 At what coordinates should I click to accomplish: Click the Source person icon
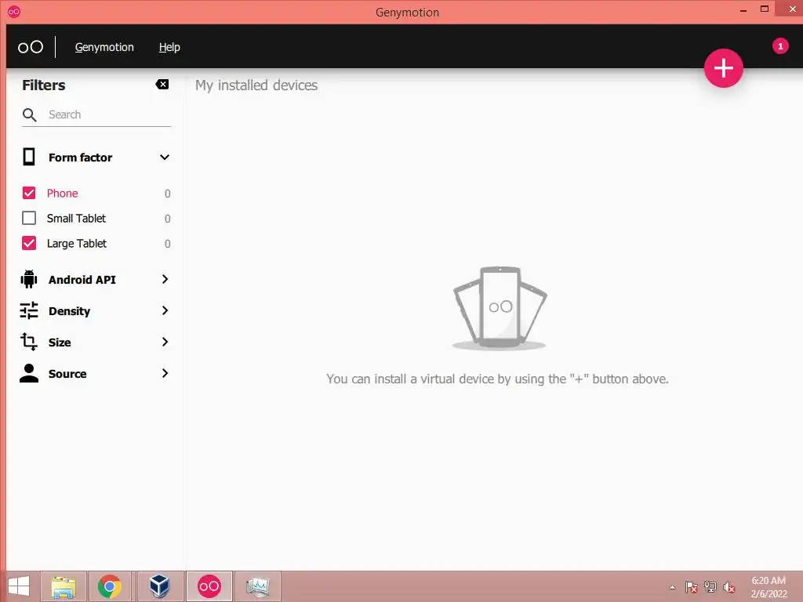[x=29, y=373]
